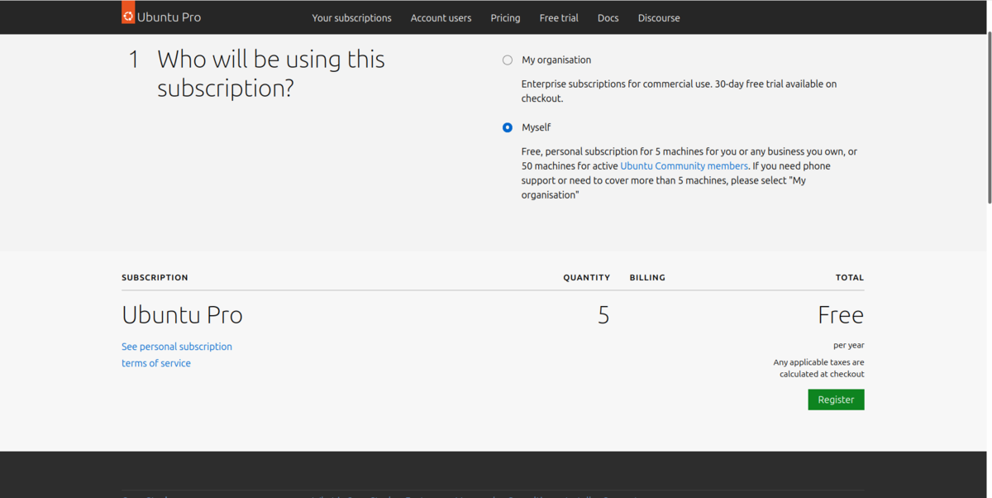Open the Pricing nav item
The width and height of the screenshot is (992, 498).
pyautogui.click(x=505, y=18)
